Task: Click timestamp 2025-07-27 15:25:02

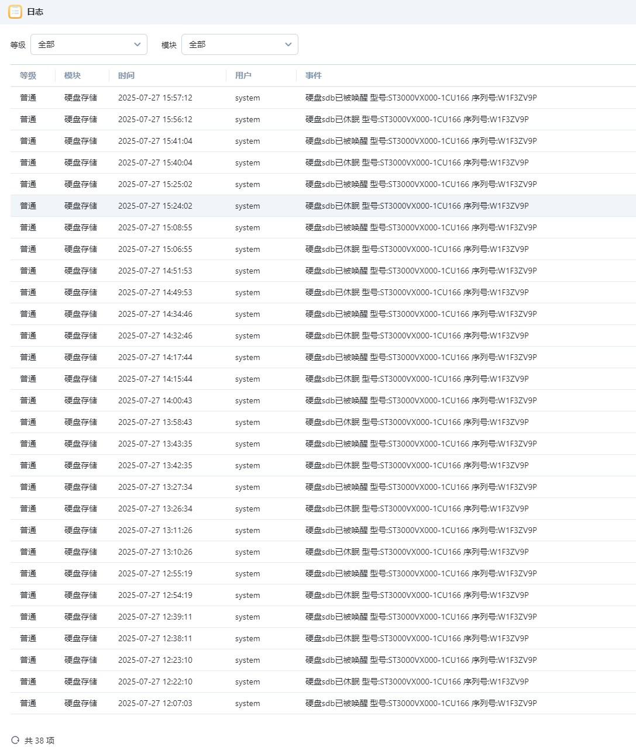Action: tap(155, 184)
